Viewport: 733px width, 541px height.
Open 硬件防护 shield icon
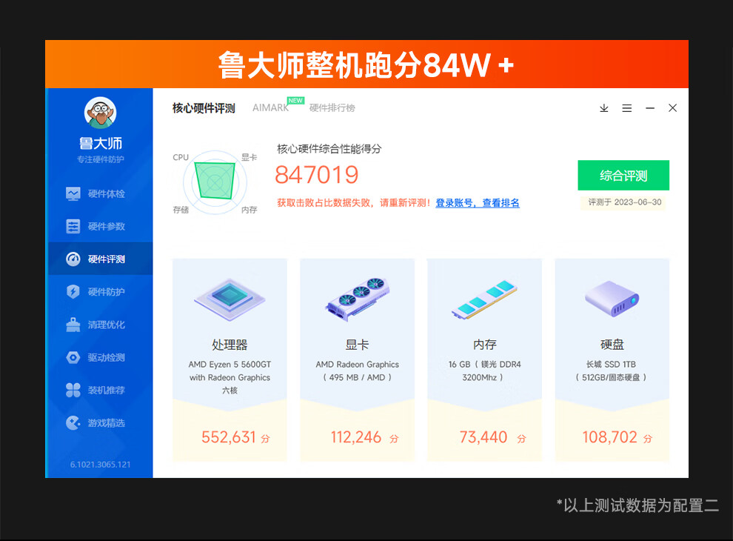(73, 292)
